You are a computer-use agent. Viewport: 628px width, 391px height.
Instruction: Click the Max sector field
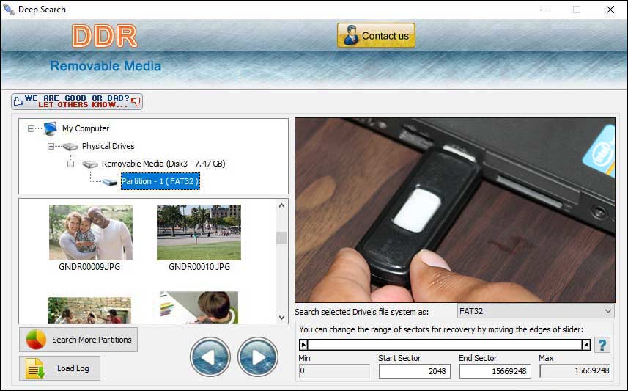tap(575, 371)
